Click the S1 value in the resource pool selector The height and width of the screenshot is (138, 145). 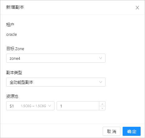12,106
